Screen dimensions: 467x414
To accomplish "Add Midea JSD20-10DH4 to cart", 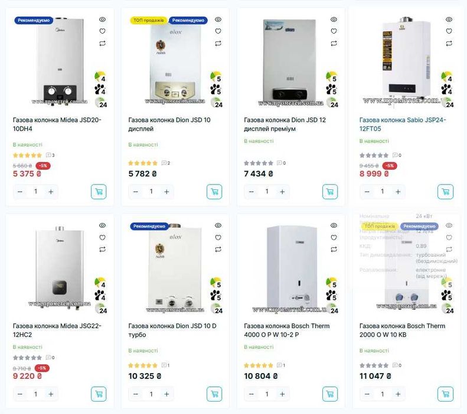I will pyautogui.click(x=99, y=192).
